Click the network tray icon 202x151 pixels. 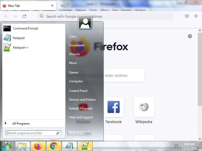point(176,146)
